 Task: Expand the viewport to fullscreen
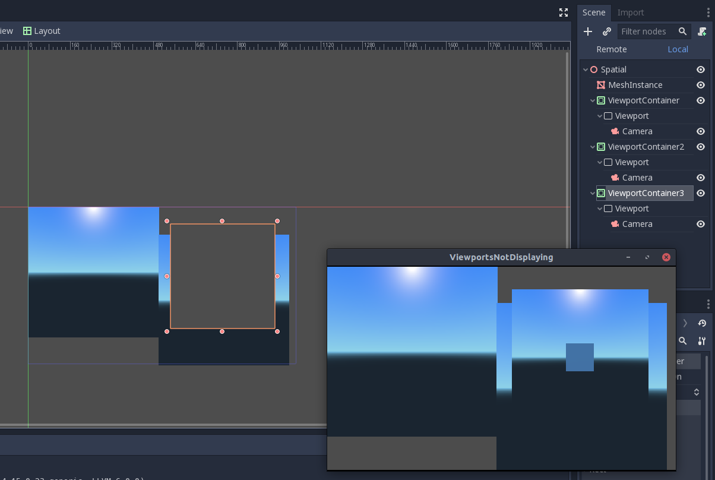click(x=563, y=12)
